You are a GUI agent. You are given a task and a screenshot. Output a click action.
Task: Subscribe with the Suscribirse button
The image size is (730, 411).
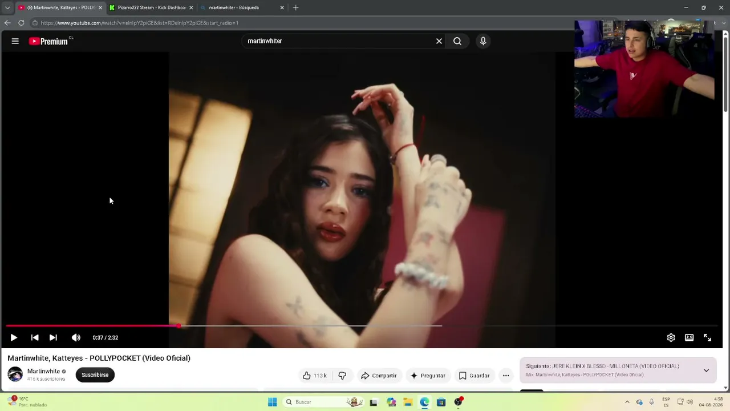95,375
